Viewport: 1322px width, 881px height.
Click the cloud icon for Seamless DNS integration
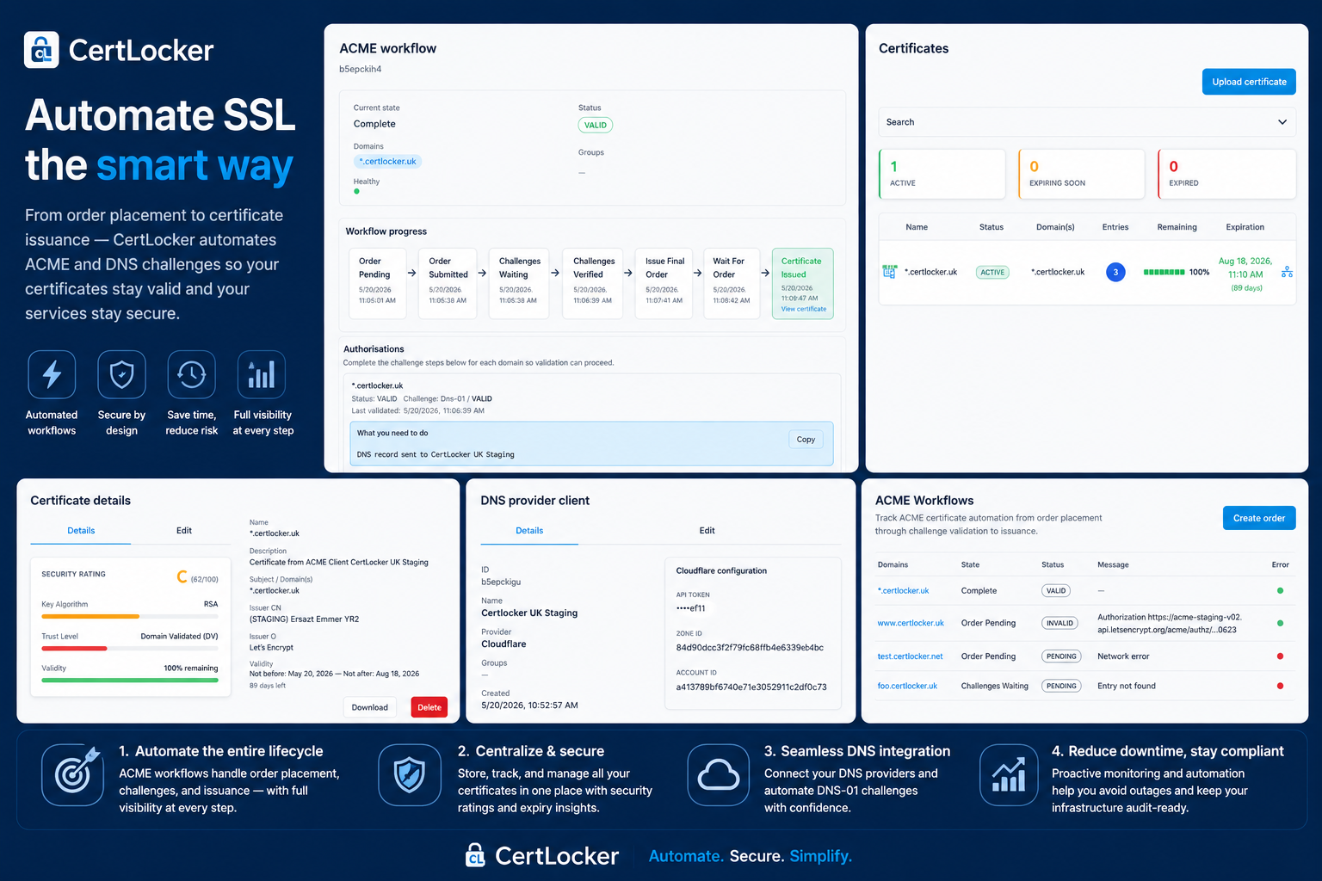point(719,775)
